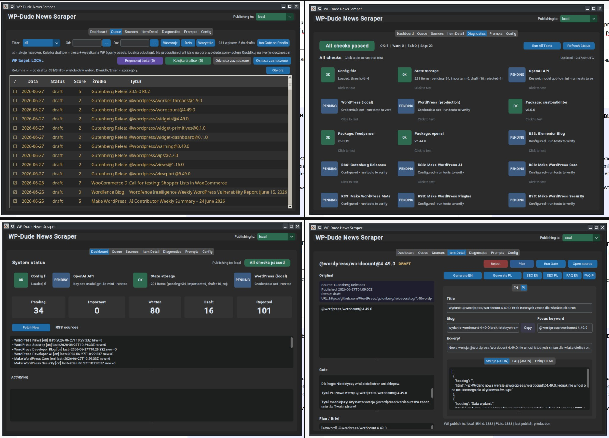The height and width of the screenshot is (438, 609).
Task: Click Generate PL button in Item Detail
Action: point(502,276)
